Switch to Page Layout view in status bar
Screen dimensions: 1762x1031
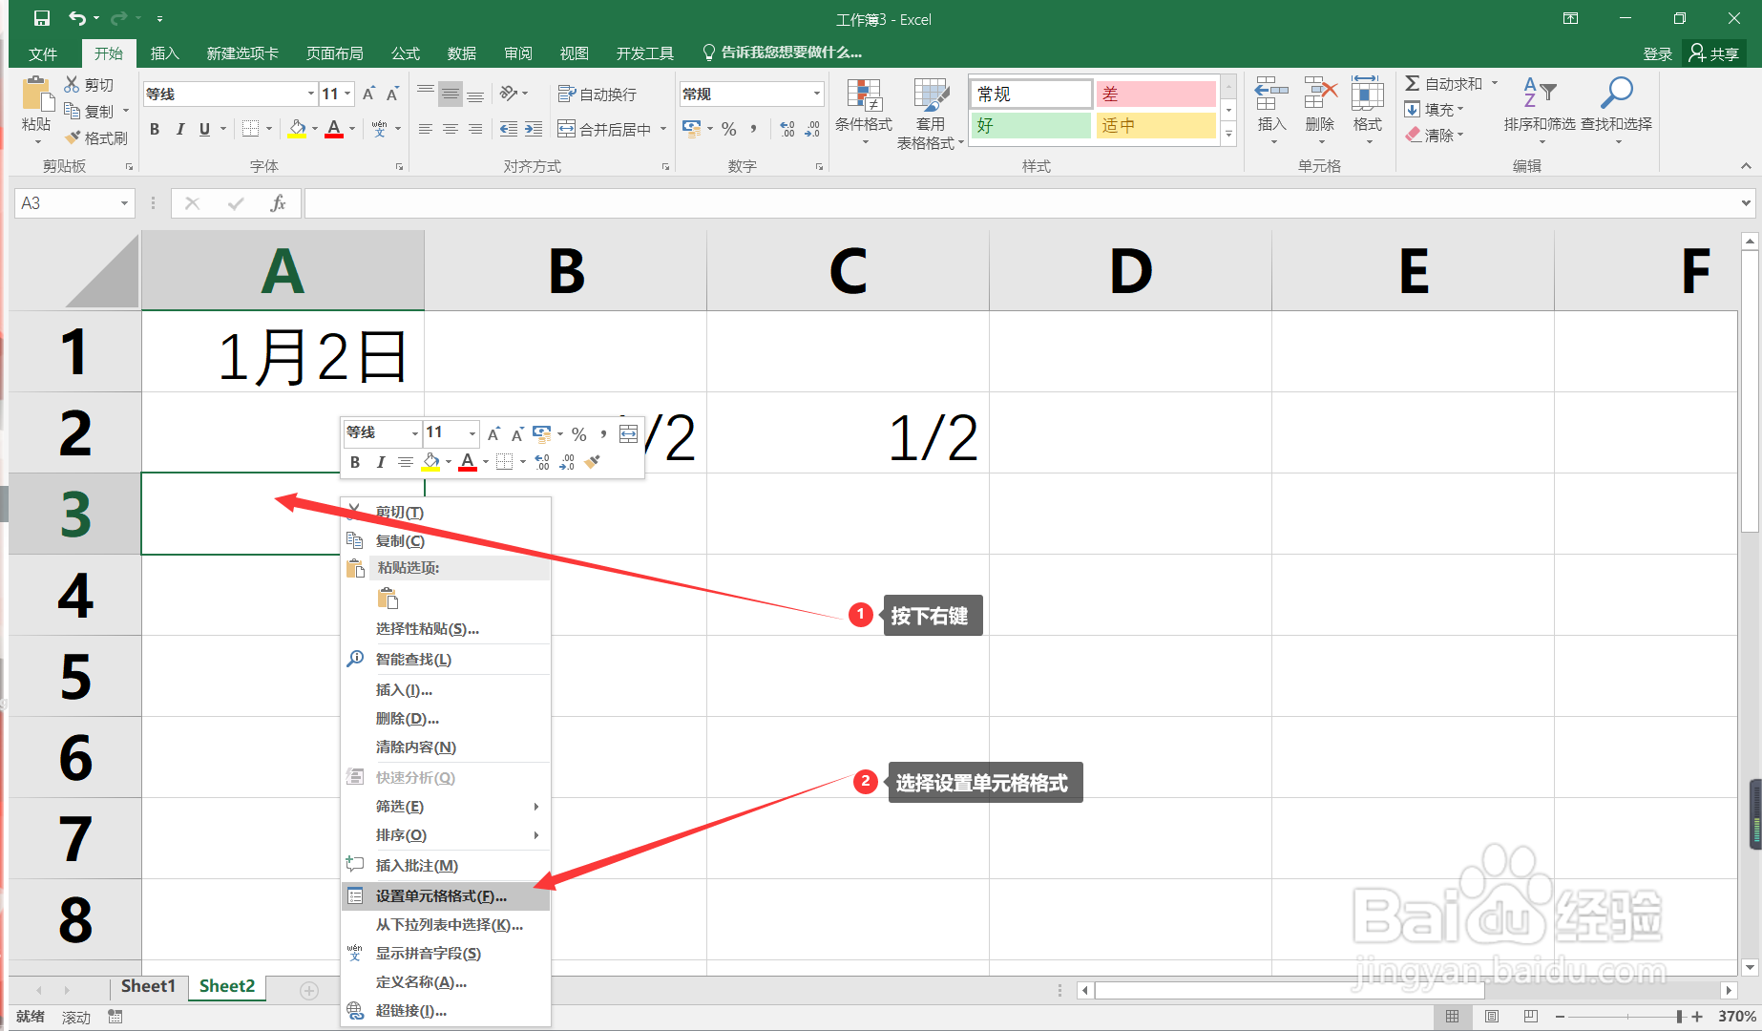click(1492, 1017)
